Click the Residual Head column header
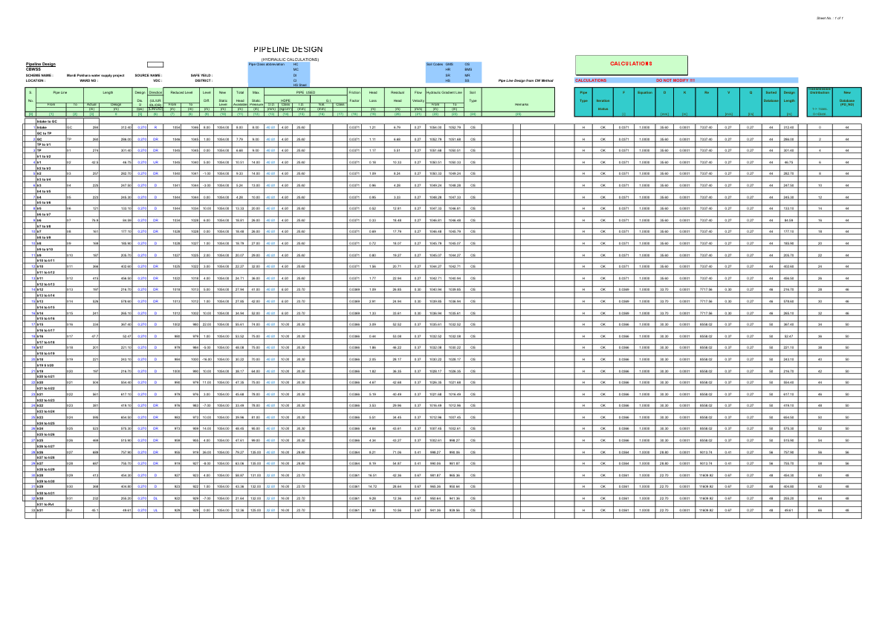The width and height of the screenshot is (885, 626). pos(398,97)
